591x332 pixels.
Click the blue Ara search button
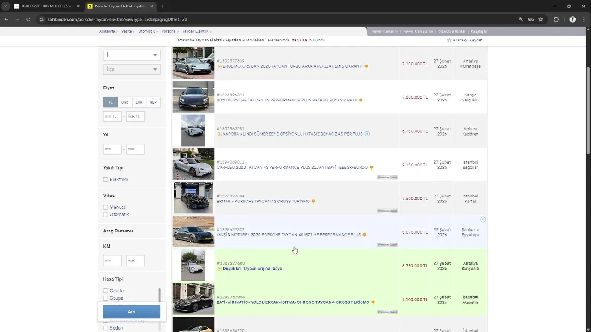click(x=131, y=312)
